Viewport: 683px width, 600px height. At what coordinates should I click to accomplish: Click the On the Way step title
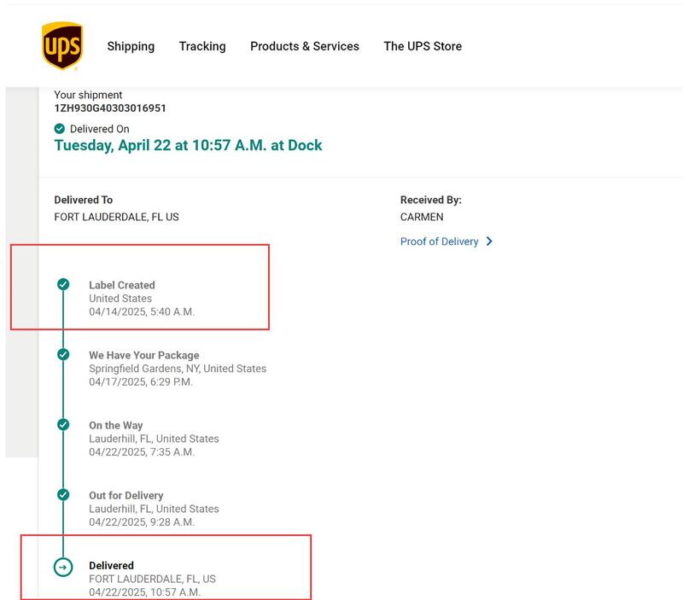116,425
